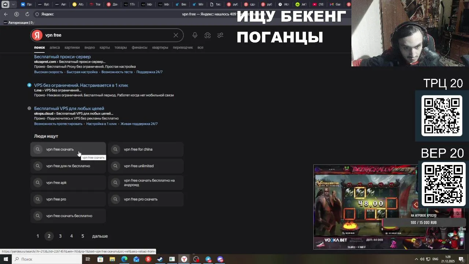Switch to the товары tab
Screen dimensions: 469x264
coord(121,47)
